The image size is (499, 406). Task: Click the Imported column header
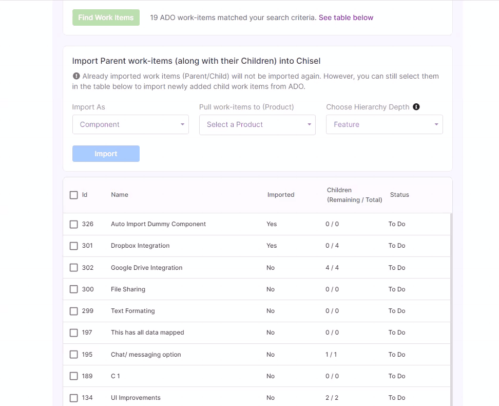[281, 195]
